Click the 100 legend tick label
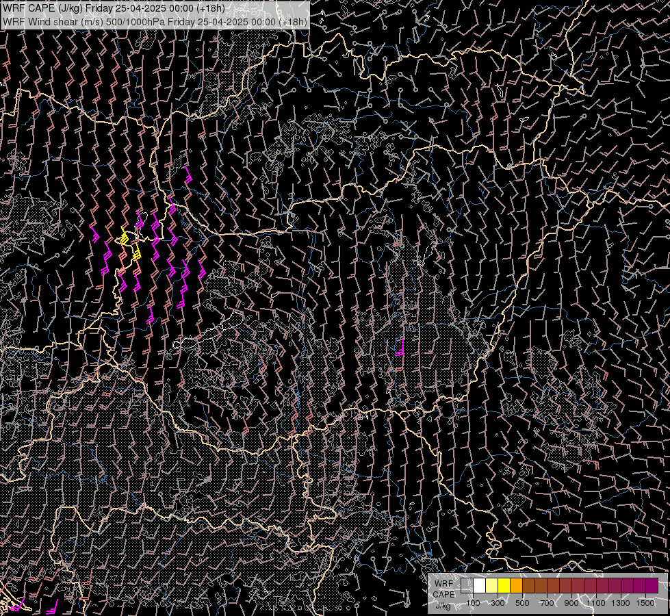The image size is (670, 616). coord(473,603)
